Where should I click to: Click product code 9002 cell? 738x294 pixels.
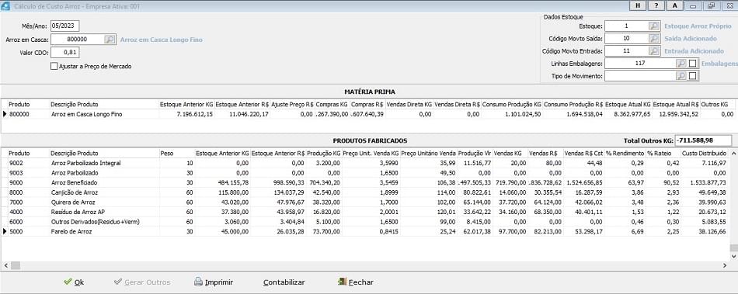[x=28, y=163]
